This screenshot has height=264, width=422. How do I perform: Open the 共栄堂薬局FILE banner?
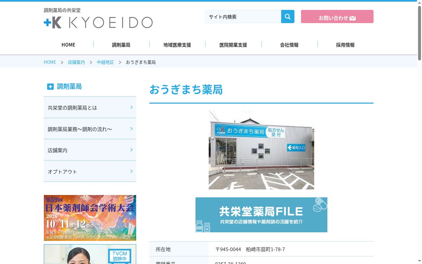[261, 215]
